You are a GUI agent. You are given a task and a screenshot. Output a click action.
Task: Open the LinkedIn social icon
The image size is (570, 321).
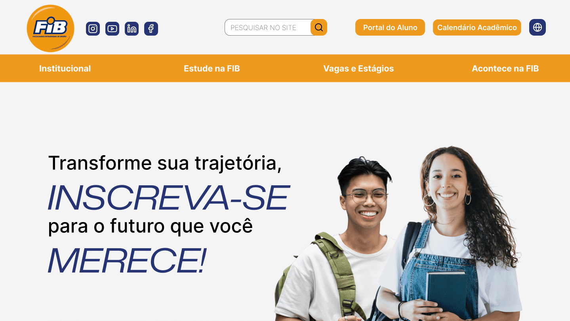pyautogui.click(x=132, y=28)
